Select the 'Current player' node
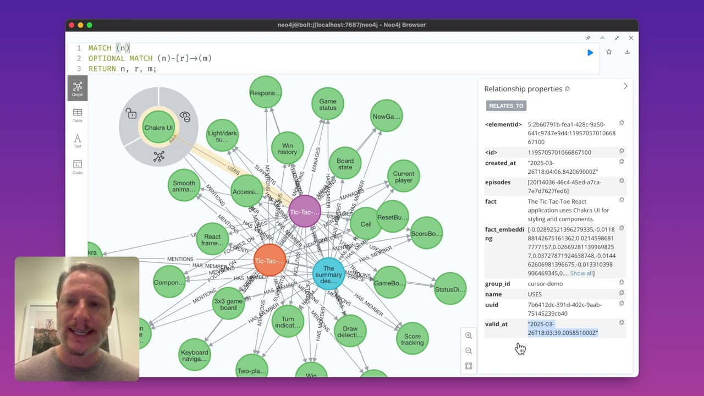Screen dimensions: 704x396 click(404, 177)
